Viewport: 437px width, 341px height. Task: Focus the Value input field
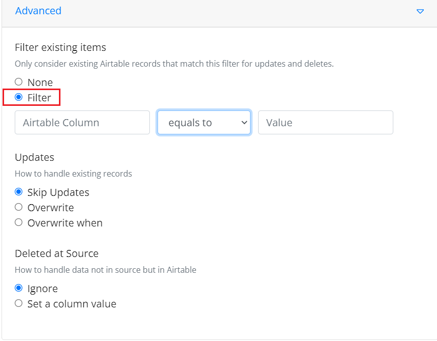[x=326, y=123]
